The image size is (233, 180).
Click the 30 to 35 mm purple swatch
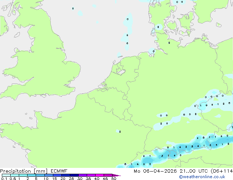tap(82, 175)
